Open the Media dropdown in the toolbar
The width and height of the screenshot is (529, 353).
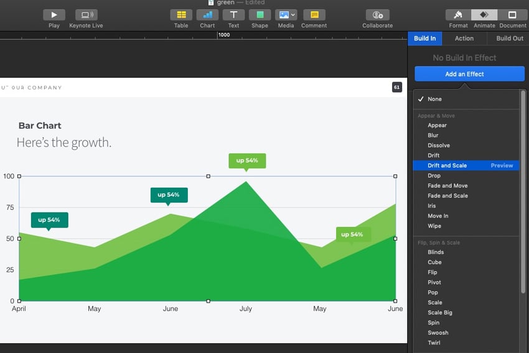[x=286, y=15]
